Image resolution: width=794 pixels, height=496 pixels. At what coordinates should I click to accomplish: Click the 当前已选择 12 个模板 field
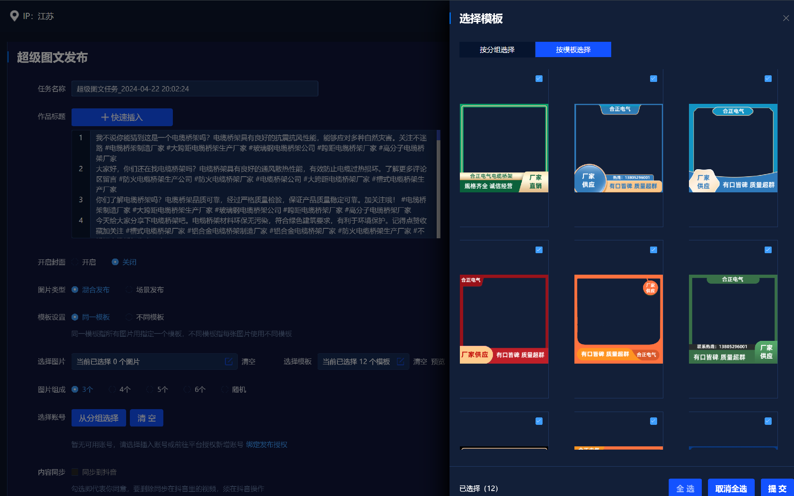(364, 362)
